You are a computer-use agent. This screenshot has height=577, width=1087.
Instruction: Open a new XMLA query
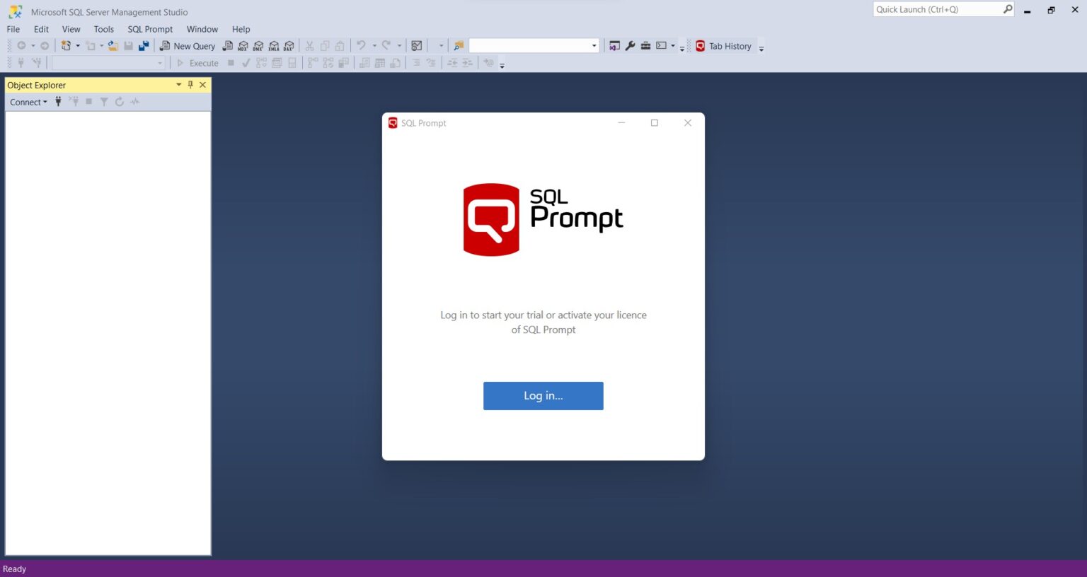click(275, 46)
